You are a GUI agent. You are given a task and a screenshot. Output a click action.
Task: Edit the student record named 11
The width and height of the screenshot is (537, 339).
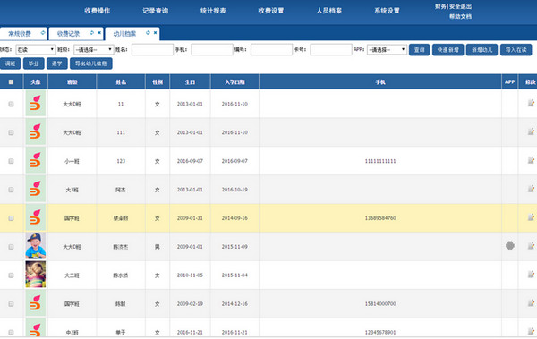coord(531,103)
